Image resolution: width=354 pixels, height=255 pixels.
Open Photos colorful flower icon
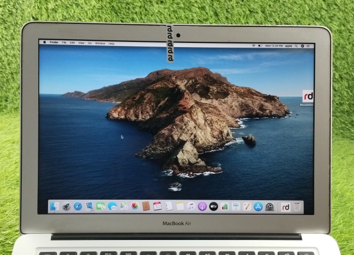coord(135,206)
